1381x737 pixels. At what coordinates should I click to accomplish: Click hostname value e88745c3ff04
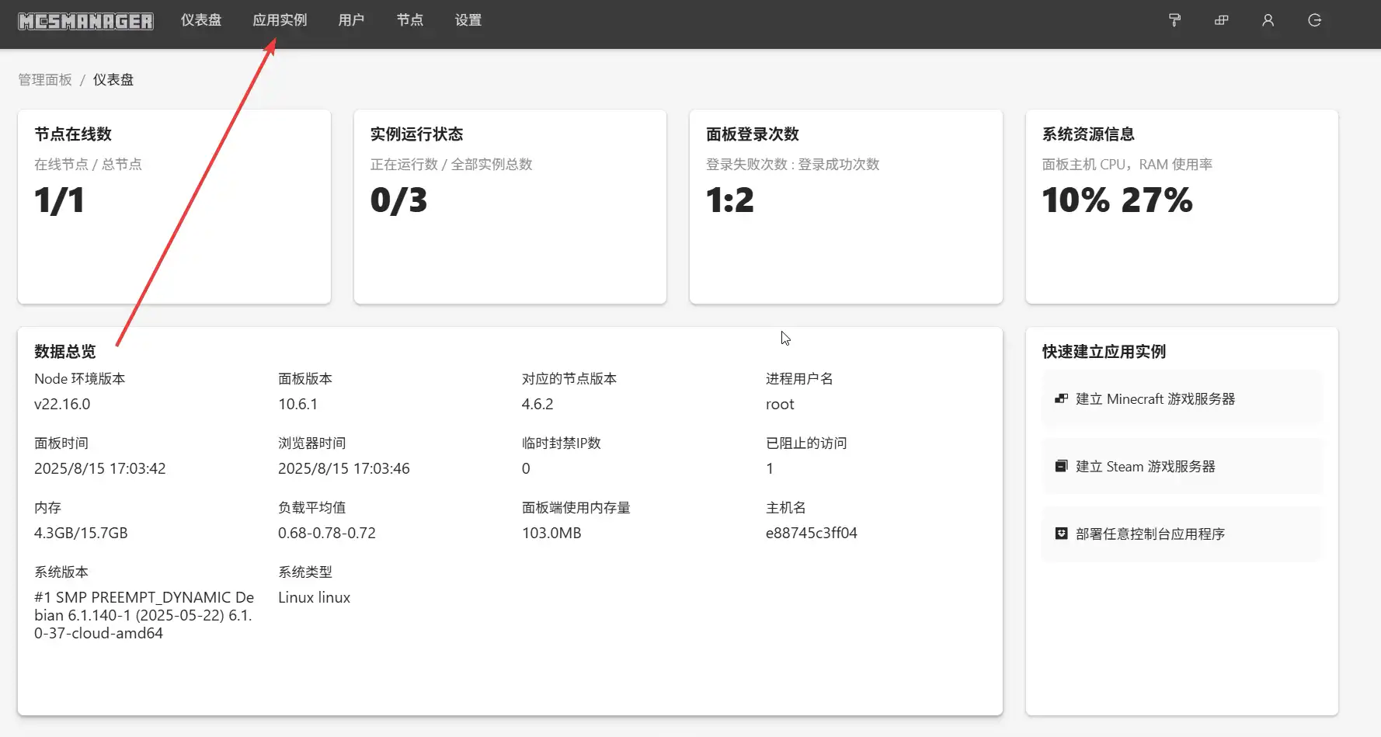point(812,533)
